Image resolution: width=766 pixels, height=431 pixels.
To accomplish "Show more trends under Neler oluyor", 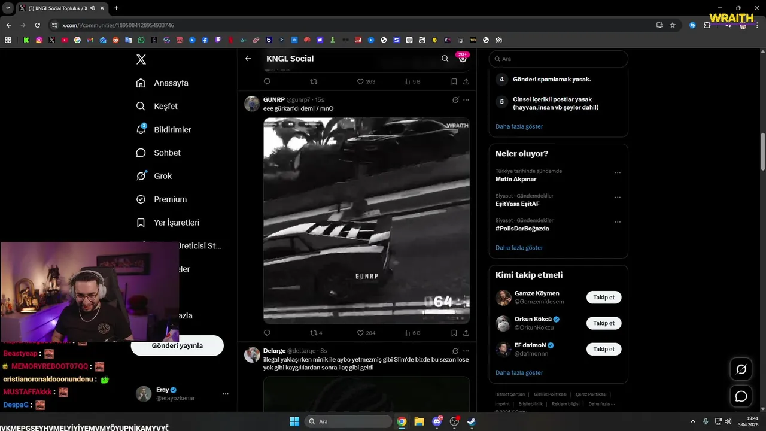I will [x=519, y=248].
